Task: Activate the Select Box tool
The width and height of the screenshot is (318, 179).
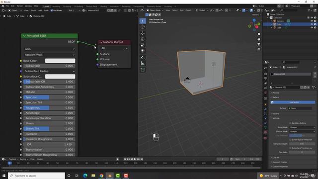Action: [x=143, y=21]
